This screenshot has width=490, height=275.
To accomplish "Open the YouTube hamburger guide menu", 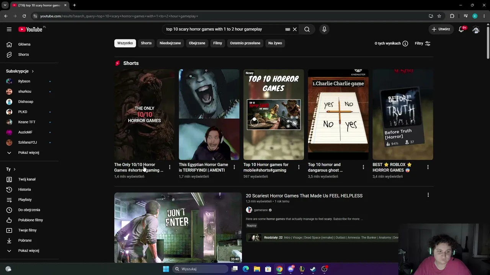I will click(x=9, y=29).
